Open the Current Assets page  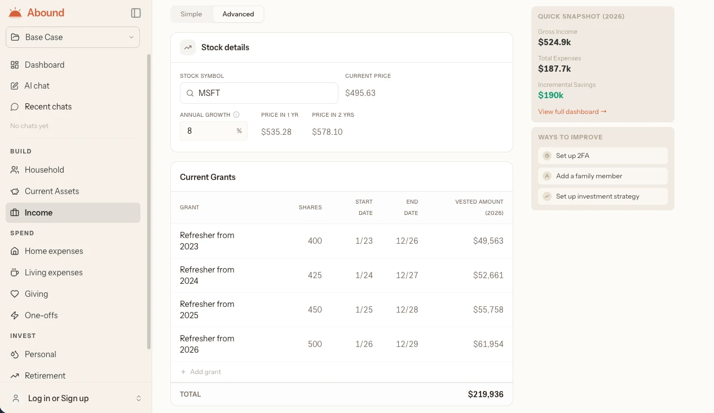[x=73, y=191]
